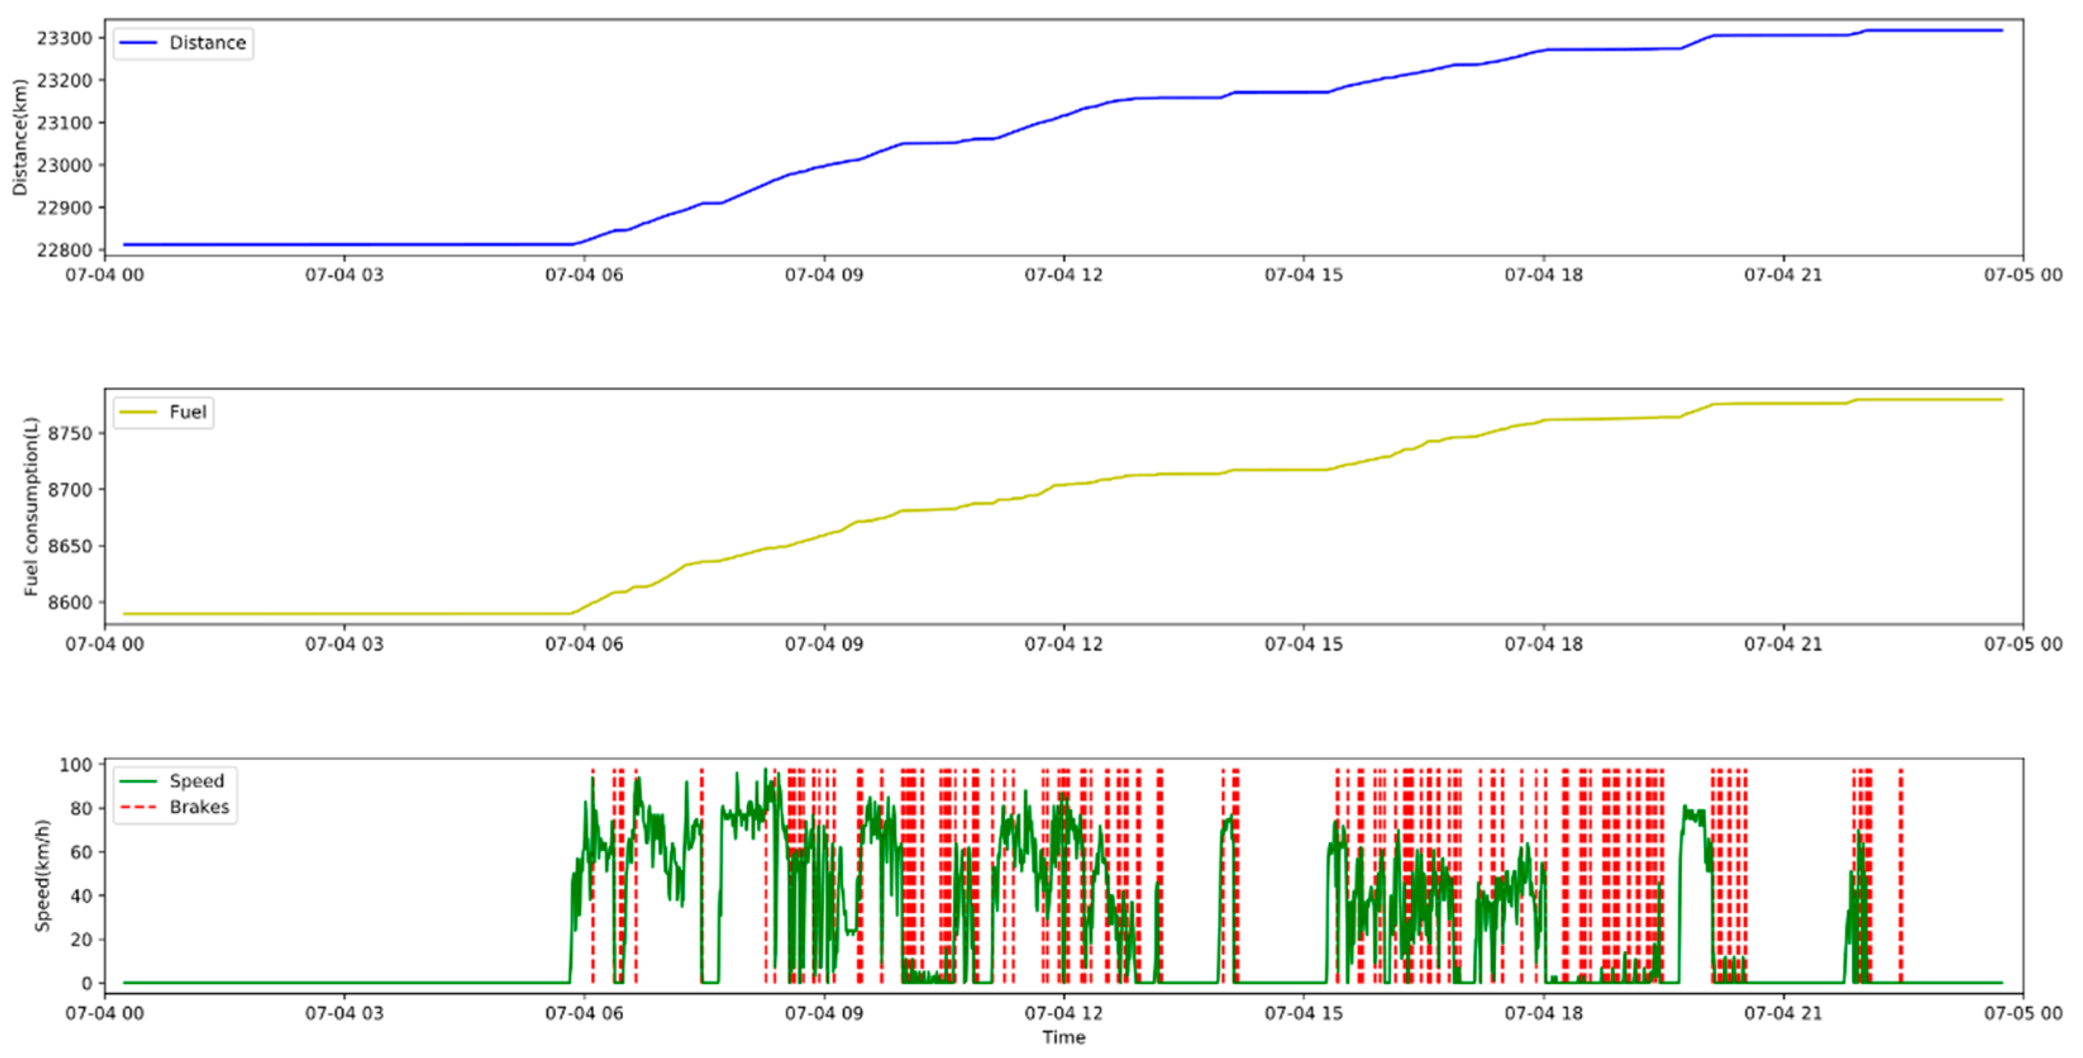Viewport: 2083px width, 1058px height.
Task: Click the 100 tick on the speed axis
Action: (x=77, y=764)
